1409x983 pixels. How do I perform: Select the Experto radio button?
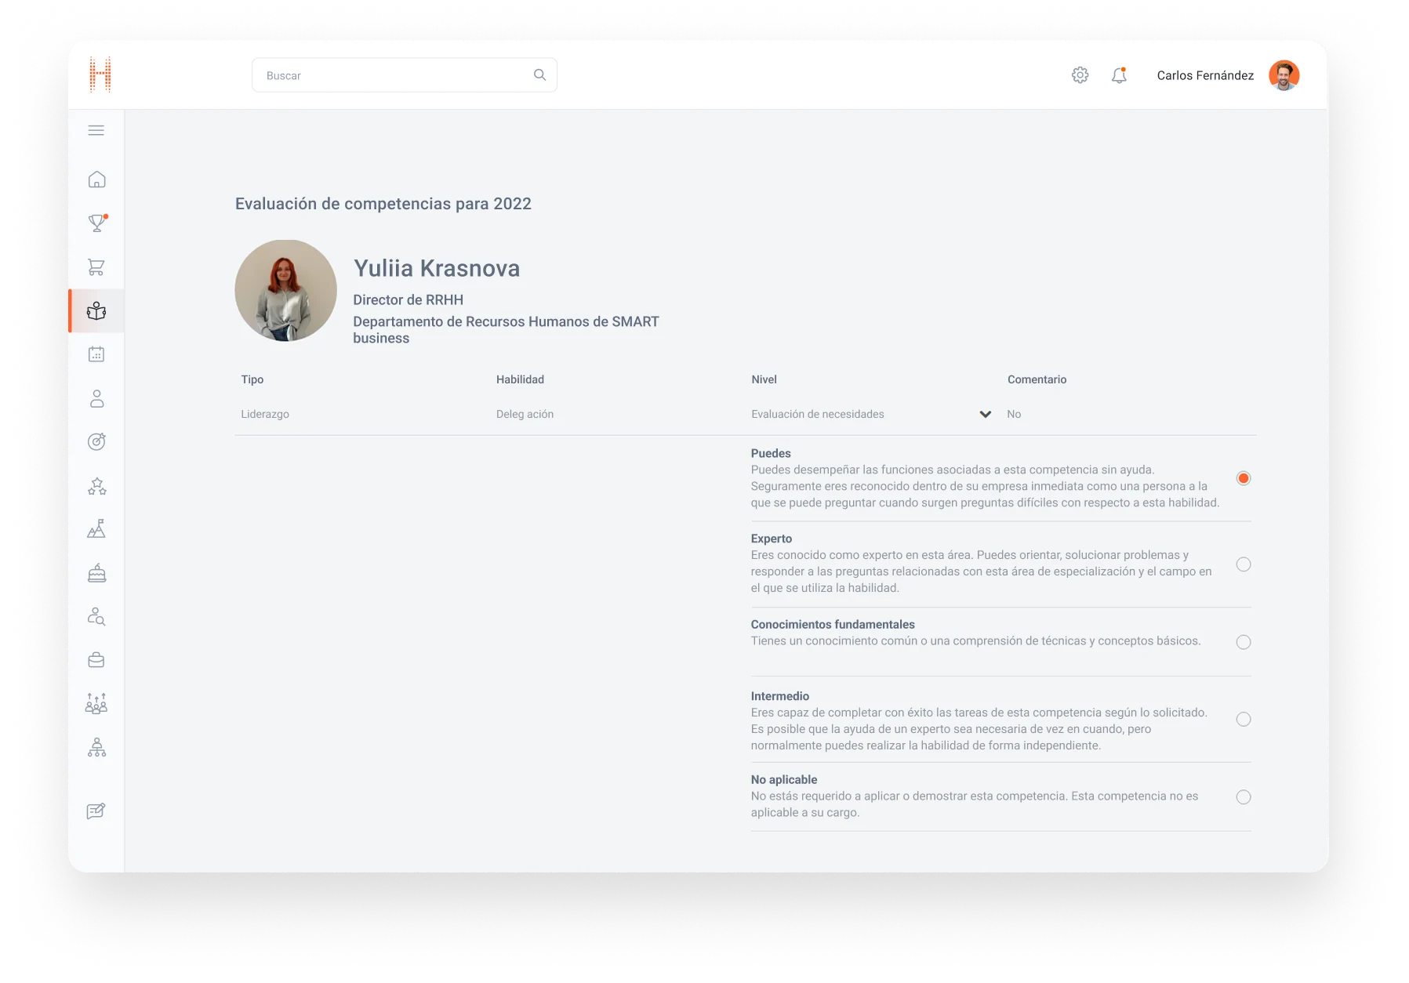point(1243,564)
